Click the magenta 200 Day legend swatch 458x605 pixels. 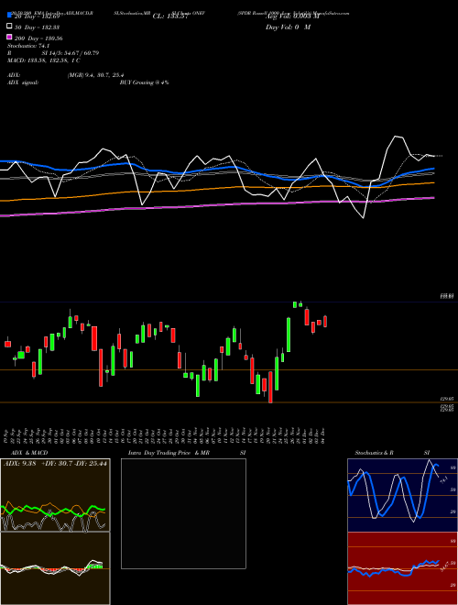click(9, 37)
